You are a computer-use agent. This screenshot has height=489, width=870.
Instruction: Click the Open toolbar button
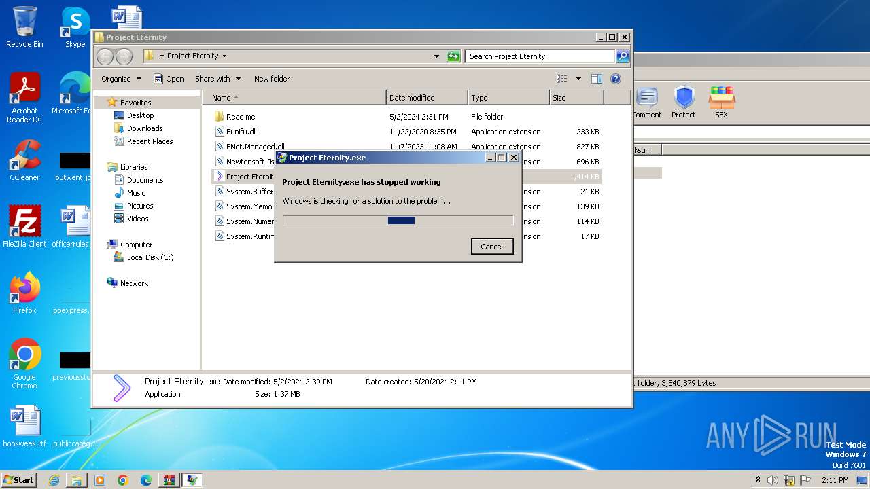click(169, 79)
